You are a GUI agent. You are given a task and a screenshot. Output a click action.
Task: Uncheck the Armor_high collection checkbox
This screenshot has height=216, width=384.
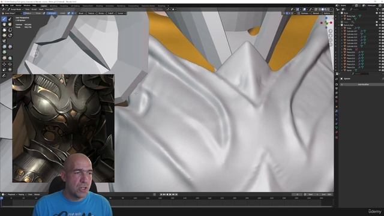click(x=377, y=25)
